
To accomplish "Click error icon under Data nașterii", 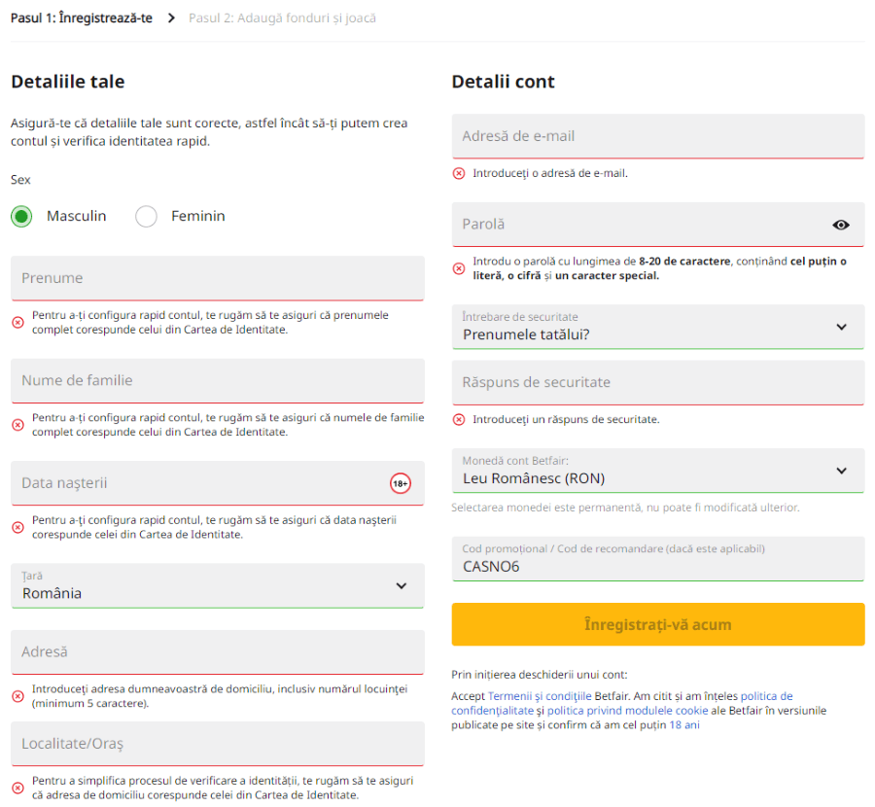I will [x=17, y=527].
